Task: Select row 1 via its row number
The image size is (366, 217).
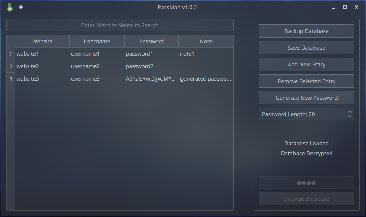Action: (x=10, y=54)
